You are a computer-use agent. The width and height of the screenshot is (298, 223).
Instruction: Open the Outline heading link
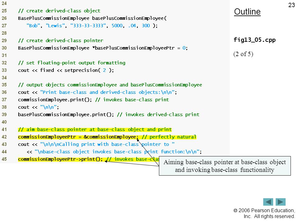(x=247, y=12)
